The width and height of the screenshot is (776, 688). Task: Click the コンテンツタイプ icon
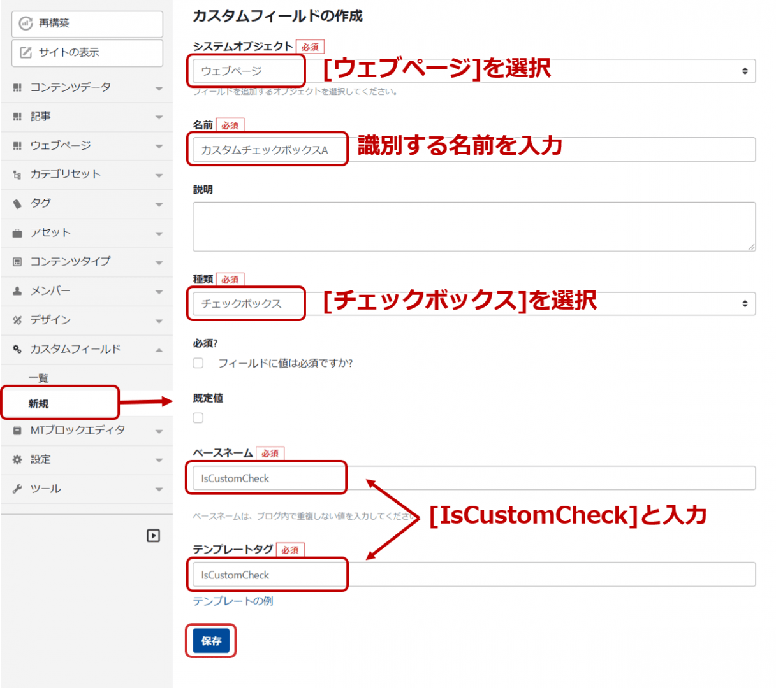point(17,262)
